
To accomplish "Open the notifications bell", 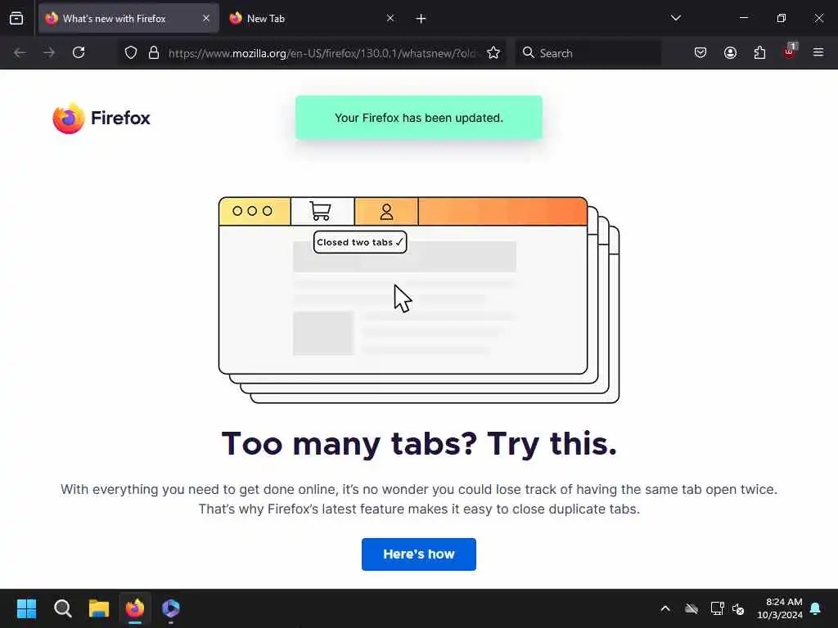I will (816, 608).
